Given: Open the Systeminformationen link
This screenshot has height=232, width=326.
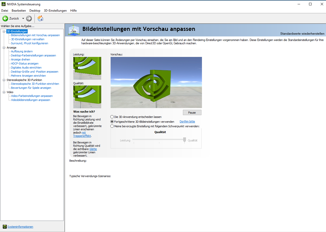Looking at the screenshot, I should pyautogui.click(x=20, y=227).
